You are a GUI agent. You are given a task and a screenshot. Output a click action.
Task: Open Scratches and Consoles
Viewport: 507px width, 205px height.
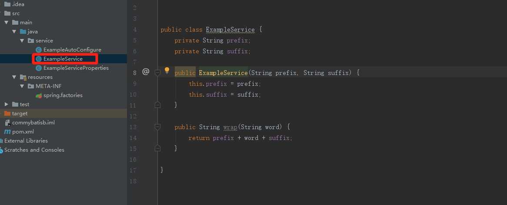(34, 150)
